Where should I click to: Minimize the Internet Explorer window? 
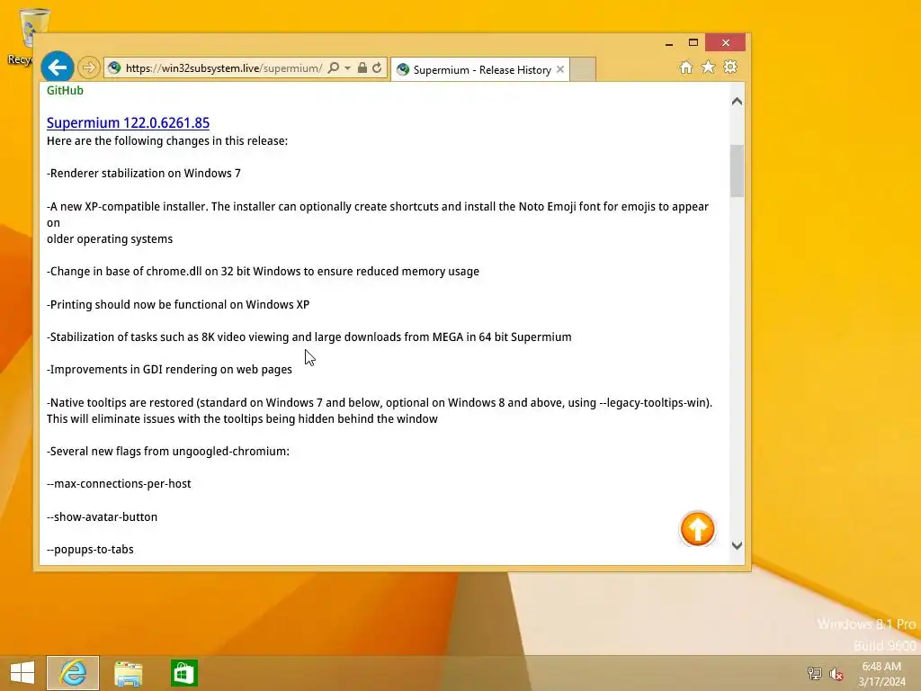pyautogui.click(x=669, y=43)
